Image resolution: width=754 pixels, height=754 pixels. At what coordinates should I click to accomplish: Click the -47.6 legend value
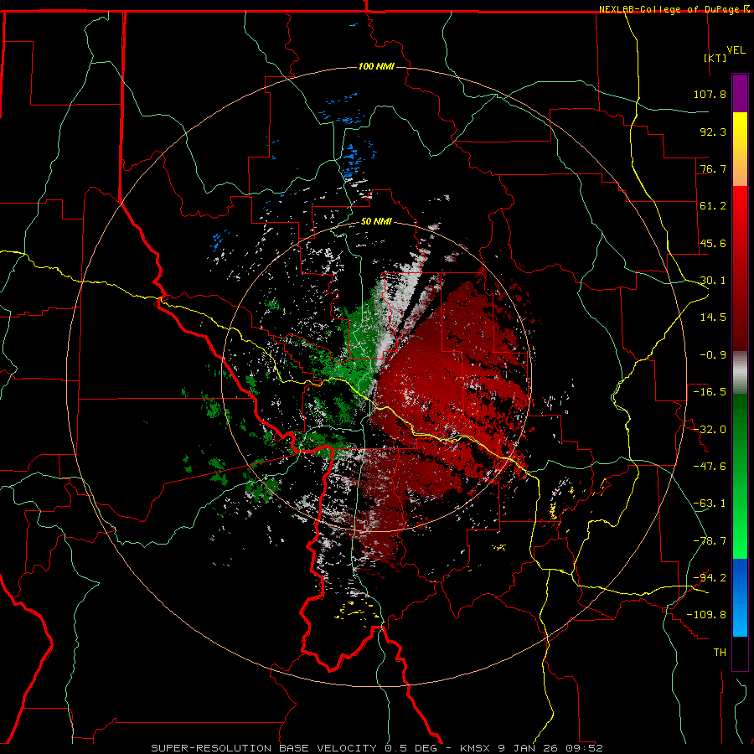(710, 467)
